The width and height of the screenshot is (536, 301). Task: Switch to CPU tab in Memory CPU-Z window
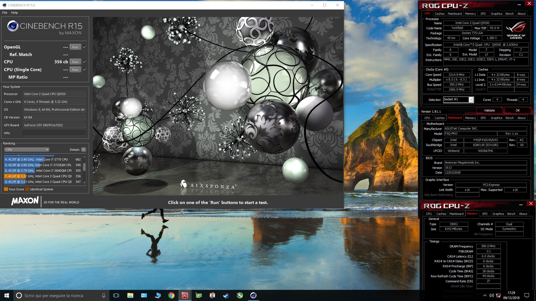[429, 214]
